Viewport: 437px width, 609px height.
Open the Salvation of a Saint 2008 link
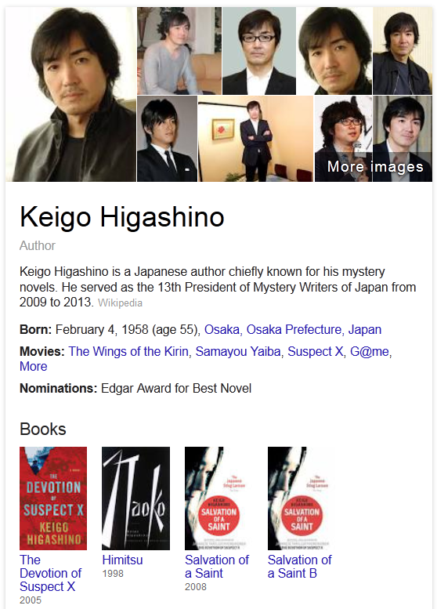(x=217, y=567)
